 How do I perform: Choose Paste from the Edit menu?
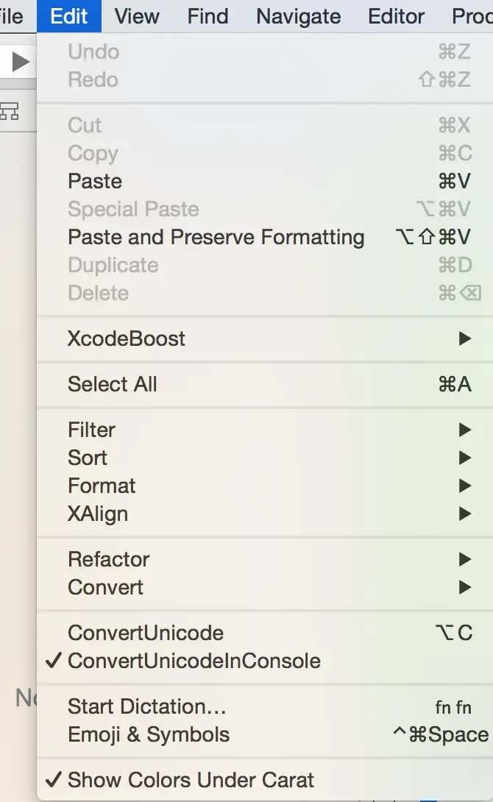tap(95, 181)
